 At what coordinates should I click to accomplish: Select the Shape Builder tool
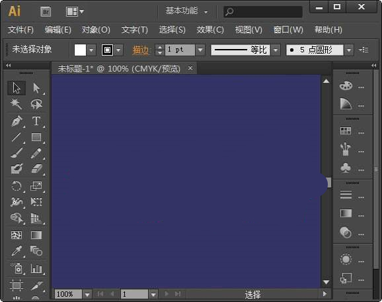17,218
